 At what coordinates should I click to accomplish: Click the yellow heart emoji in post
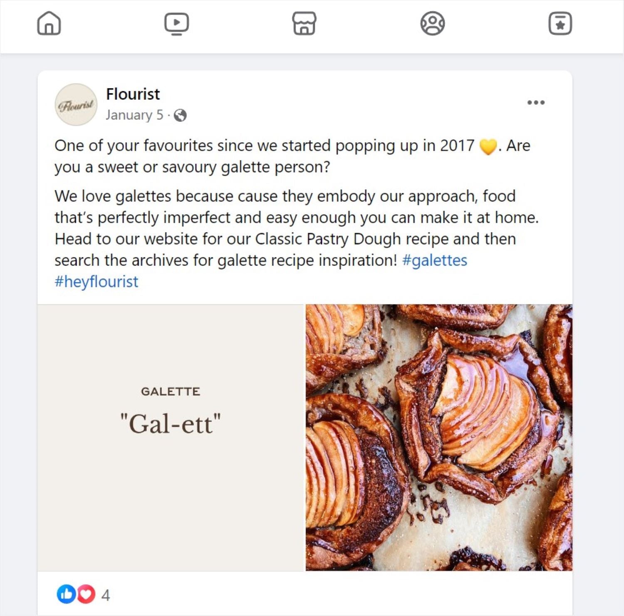488,146
